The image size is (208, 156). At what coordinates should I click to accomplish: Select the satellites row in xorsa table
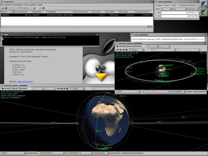point(77,15)
